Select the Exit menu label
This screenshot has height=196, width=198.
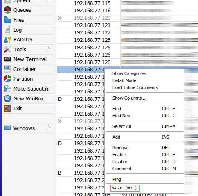(18, 109)
